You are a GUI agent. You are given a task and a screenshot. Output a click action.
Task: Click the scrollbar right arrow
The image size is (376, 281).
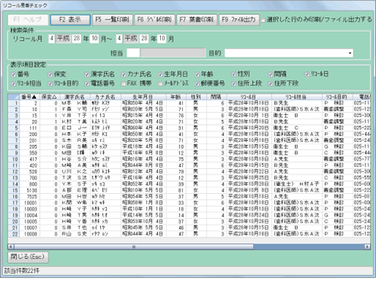367,246
